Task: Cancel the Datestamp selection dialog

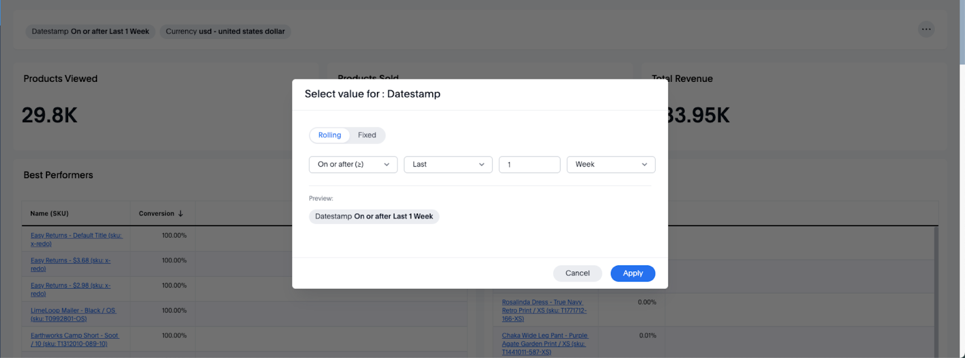Action: (x=577, y=273)
